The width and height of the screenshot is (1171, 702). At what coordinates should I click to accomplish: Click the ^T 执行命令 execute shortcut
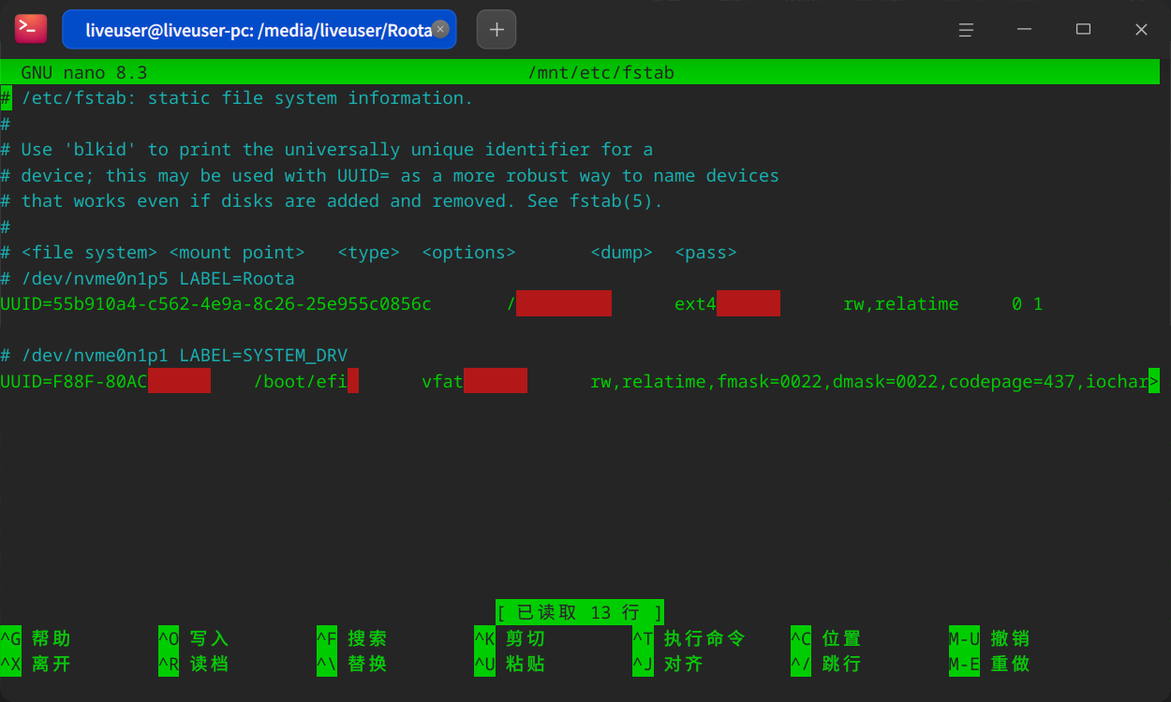point(689,638)
